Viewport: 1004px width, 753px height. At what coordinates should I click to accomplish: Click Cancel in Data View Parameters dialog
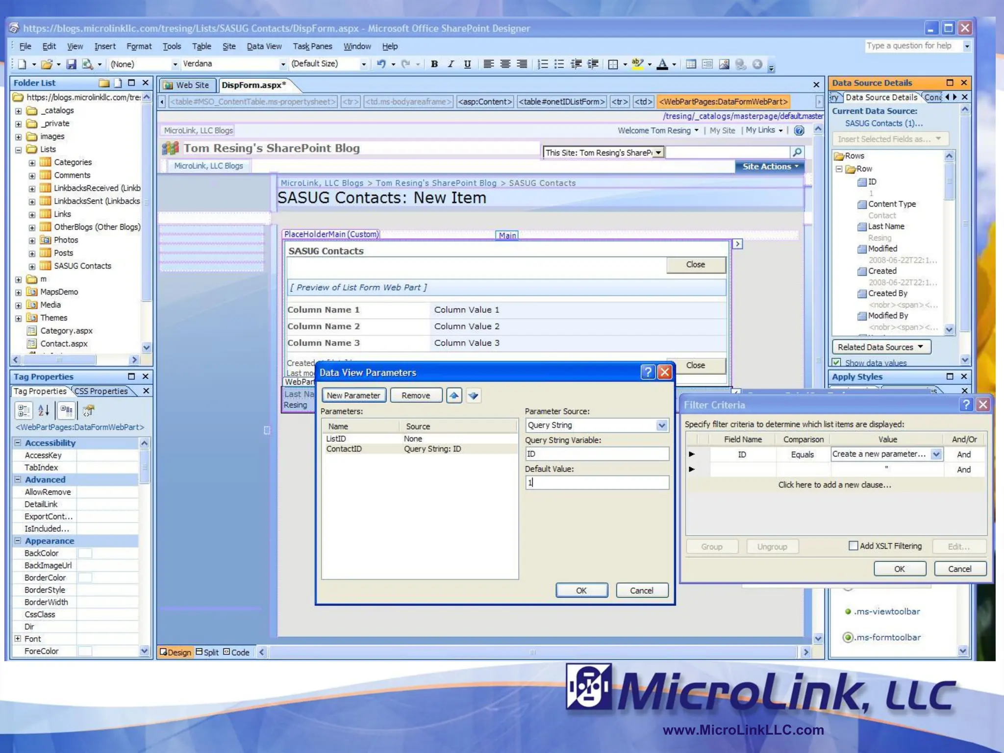point(642,591)
